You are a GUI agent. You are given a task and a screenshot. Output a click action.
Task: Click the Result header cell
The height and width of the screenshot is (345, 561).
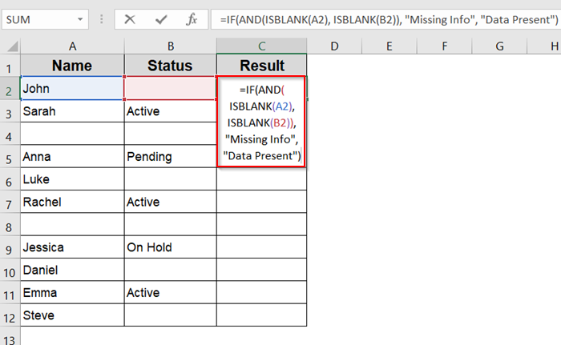click(x=261, y=66)
